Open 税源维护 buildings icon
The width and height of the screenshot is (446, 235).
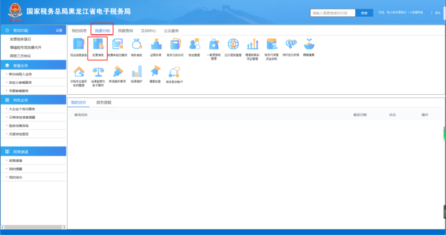tap(137, 72)
